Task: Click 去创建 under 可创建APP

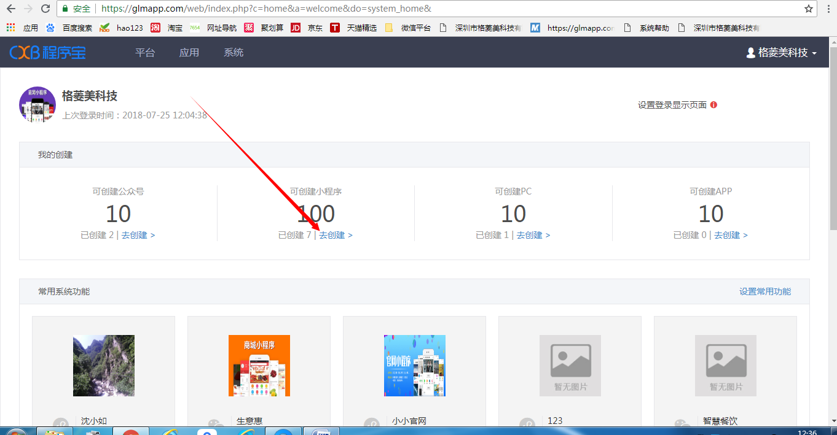Action: click(731, 235)
